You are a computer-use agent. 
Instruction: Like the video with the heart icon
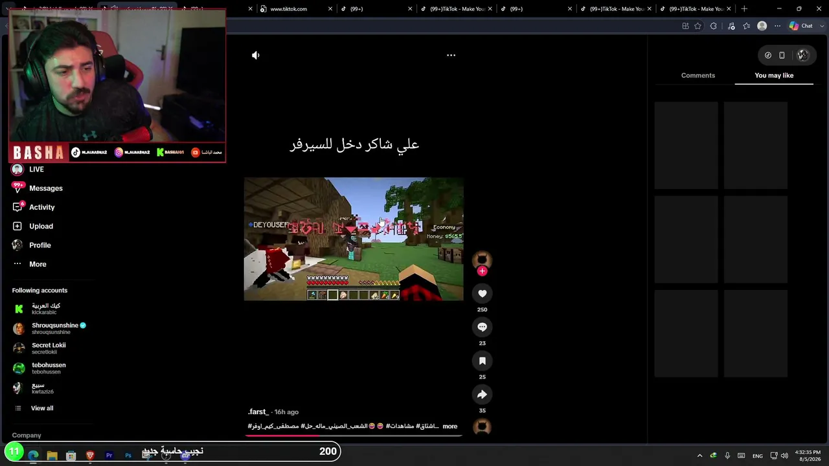pyautogui.click(x=482, y=294)
